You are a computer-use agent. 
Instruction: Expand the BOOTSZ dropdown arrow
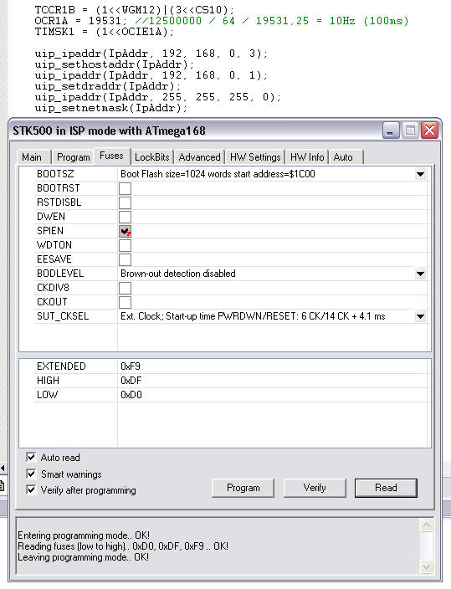[x=421, y=174]
